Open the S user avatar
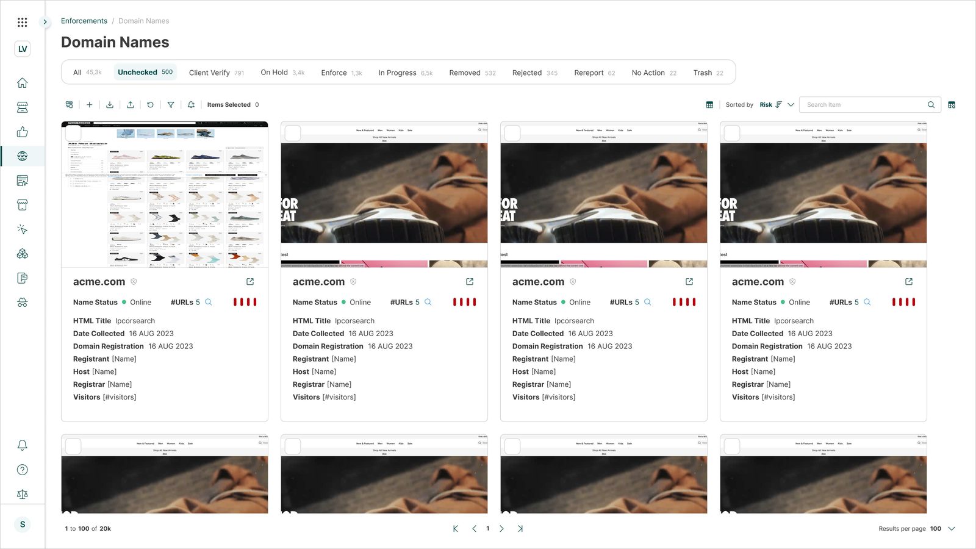The width and height of the screenshot is (976, 549). [x=23, y=525]
